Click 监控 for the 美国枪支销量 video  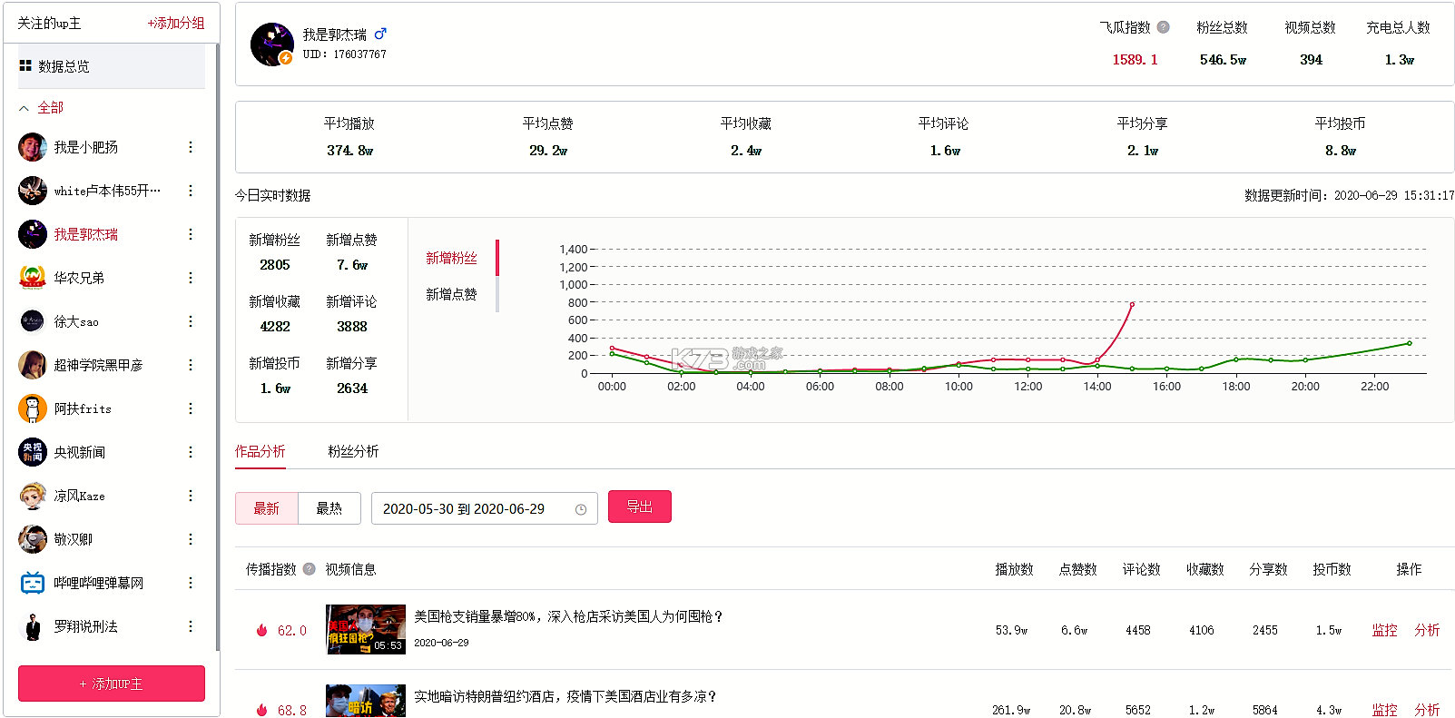point(1384,630)
